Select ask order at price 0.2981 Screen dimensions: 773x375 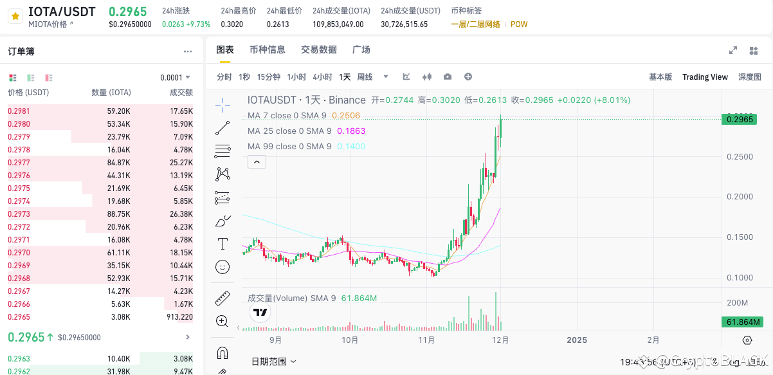click(100, 111)
